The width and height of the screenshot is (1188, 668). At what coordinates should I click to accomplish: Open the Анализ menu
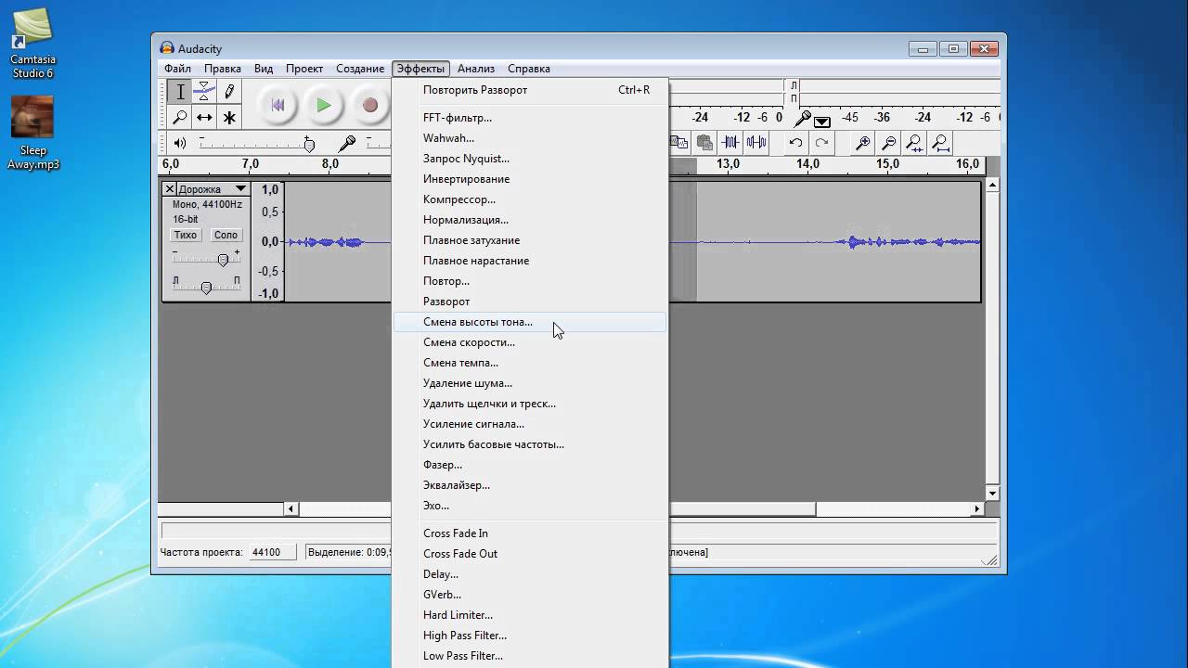click(x=476, y=69)
